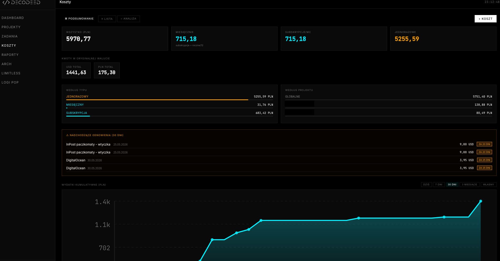Click the last data point on the chart
The height and width of the screenshot is (261, 500).
(x=480, y=201)
